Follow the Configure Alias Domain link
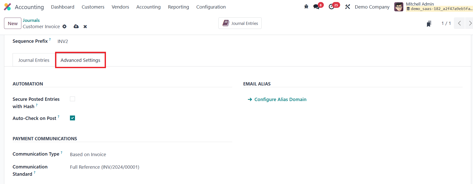Screen dimensions: 473x184 [x=280, y=100]
